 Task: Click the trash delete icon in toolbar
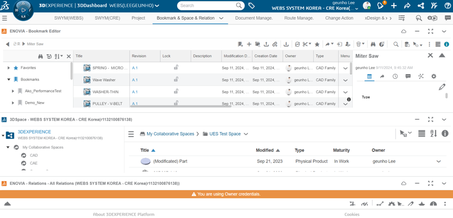[x=358, y=44]
